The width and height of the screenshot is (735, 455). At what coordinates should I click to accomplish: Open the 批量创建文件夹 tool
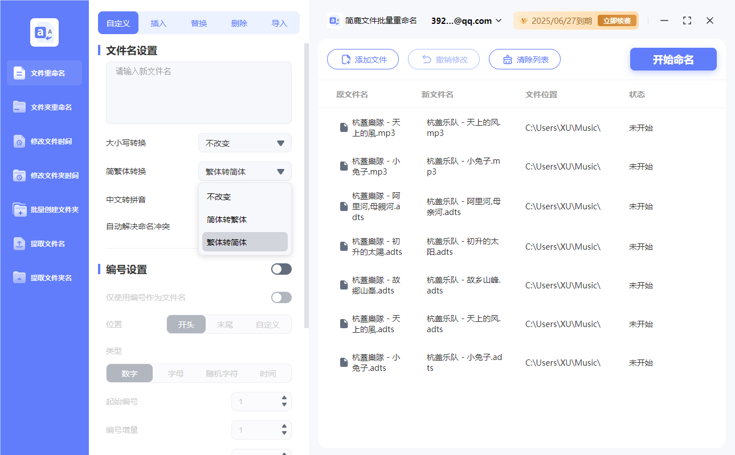43,209
